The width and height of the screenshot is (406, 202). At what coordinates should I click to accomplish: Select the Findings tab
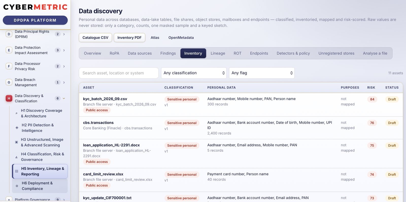pyautogui.click(x=168, y=53)
